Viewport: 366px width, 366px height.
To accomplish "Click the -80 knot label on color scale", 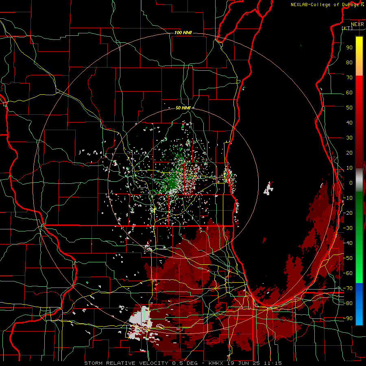I will click(348, 303).
